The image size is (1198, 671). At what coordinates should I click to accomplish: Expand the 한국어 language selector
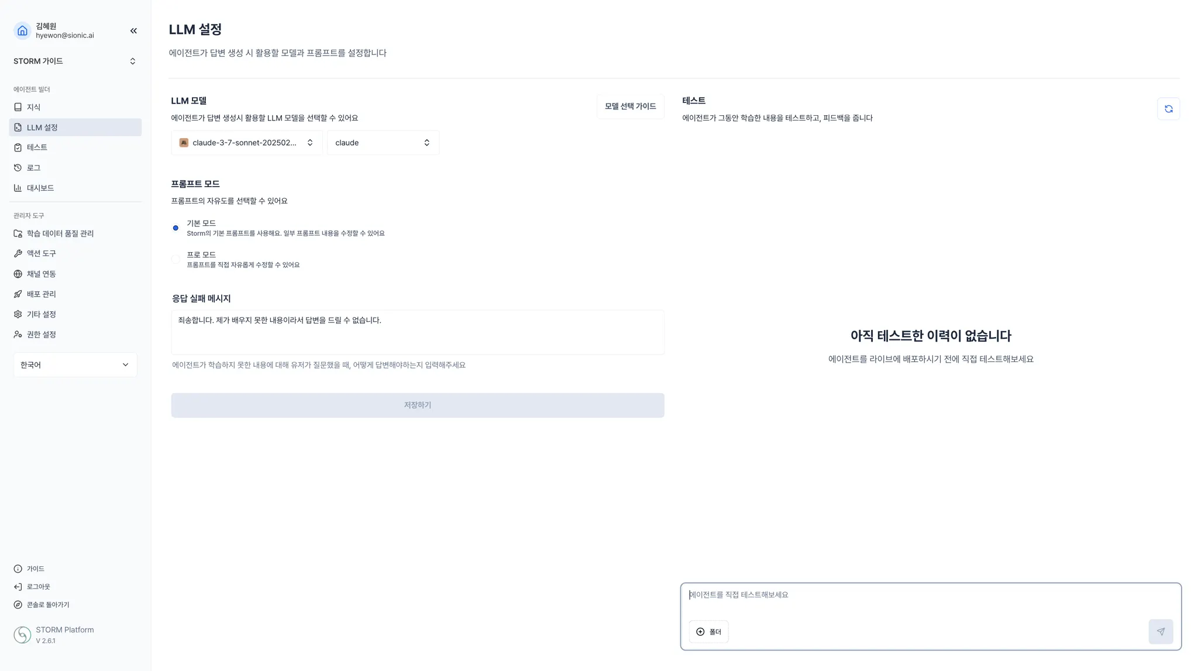(75, 365)
